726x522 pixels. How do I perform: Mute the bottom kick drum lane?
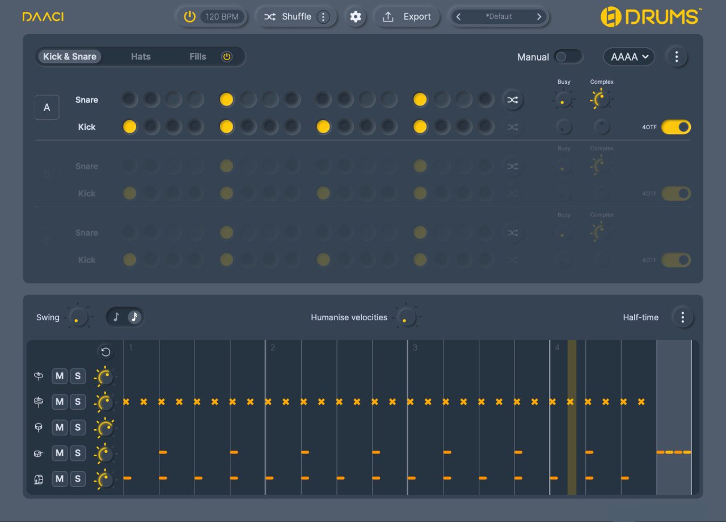point(60,479)
